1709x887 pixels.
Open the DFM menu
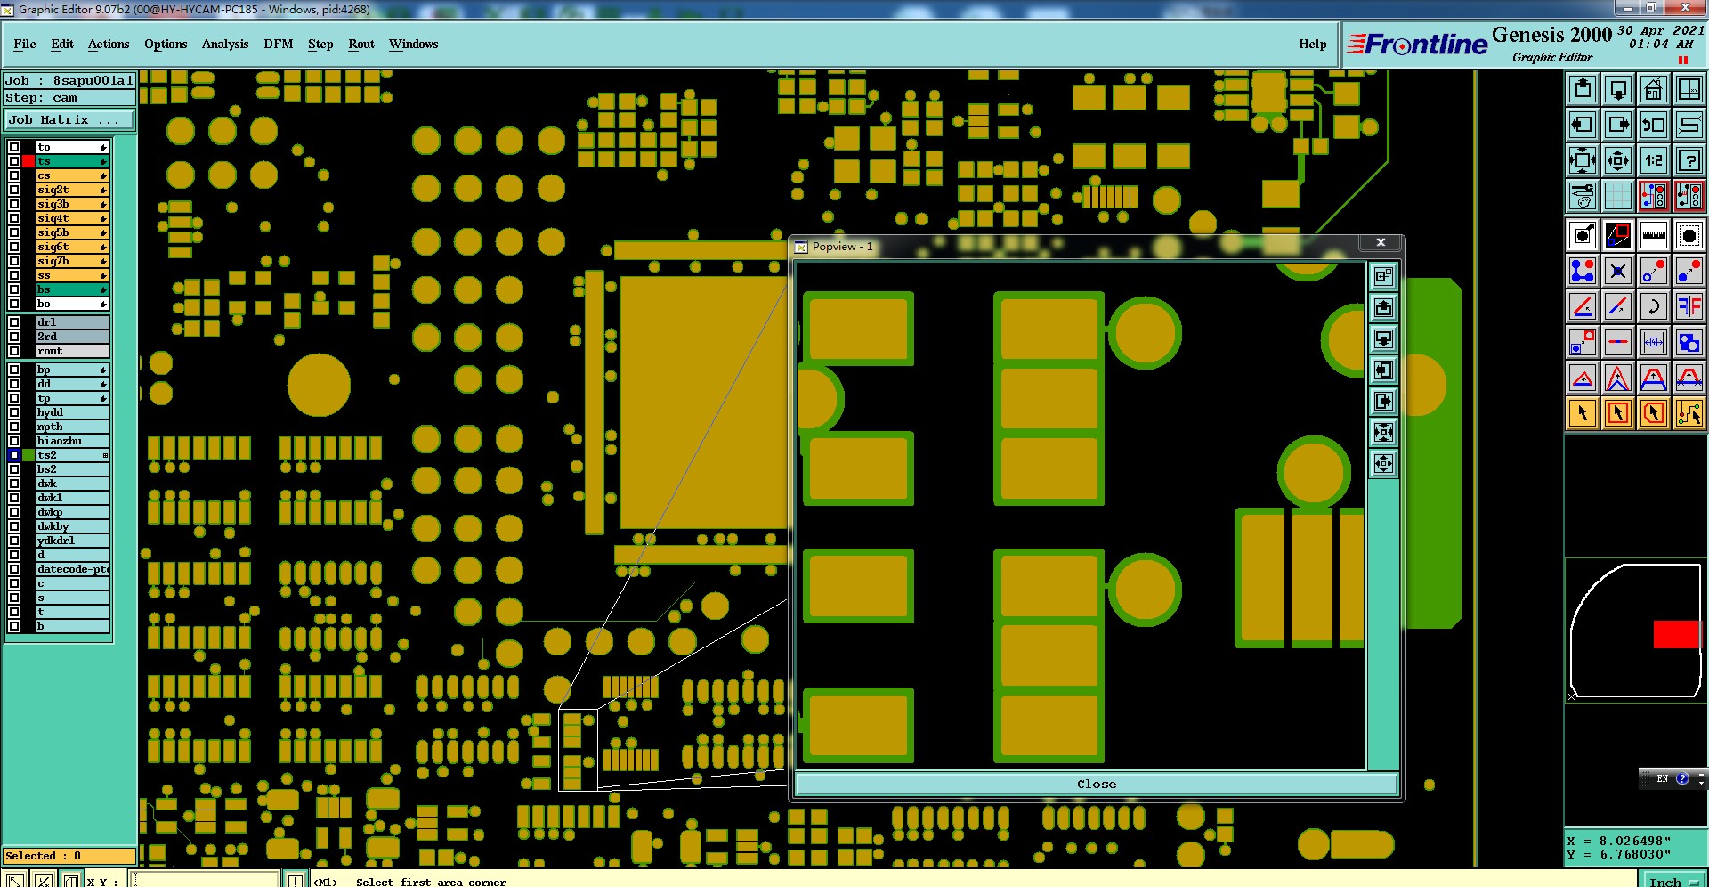click(x=279, y=44)
